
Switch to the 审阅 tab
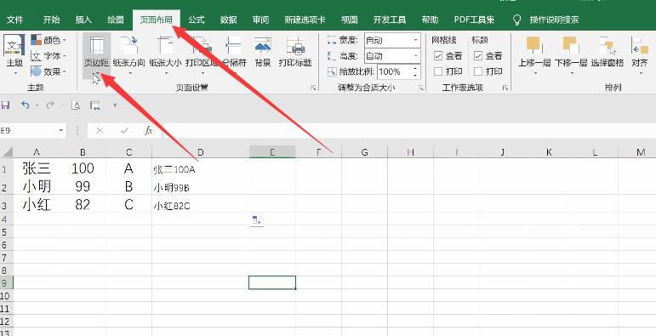(260, 20)
